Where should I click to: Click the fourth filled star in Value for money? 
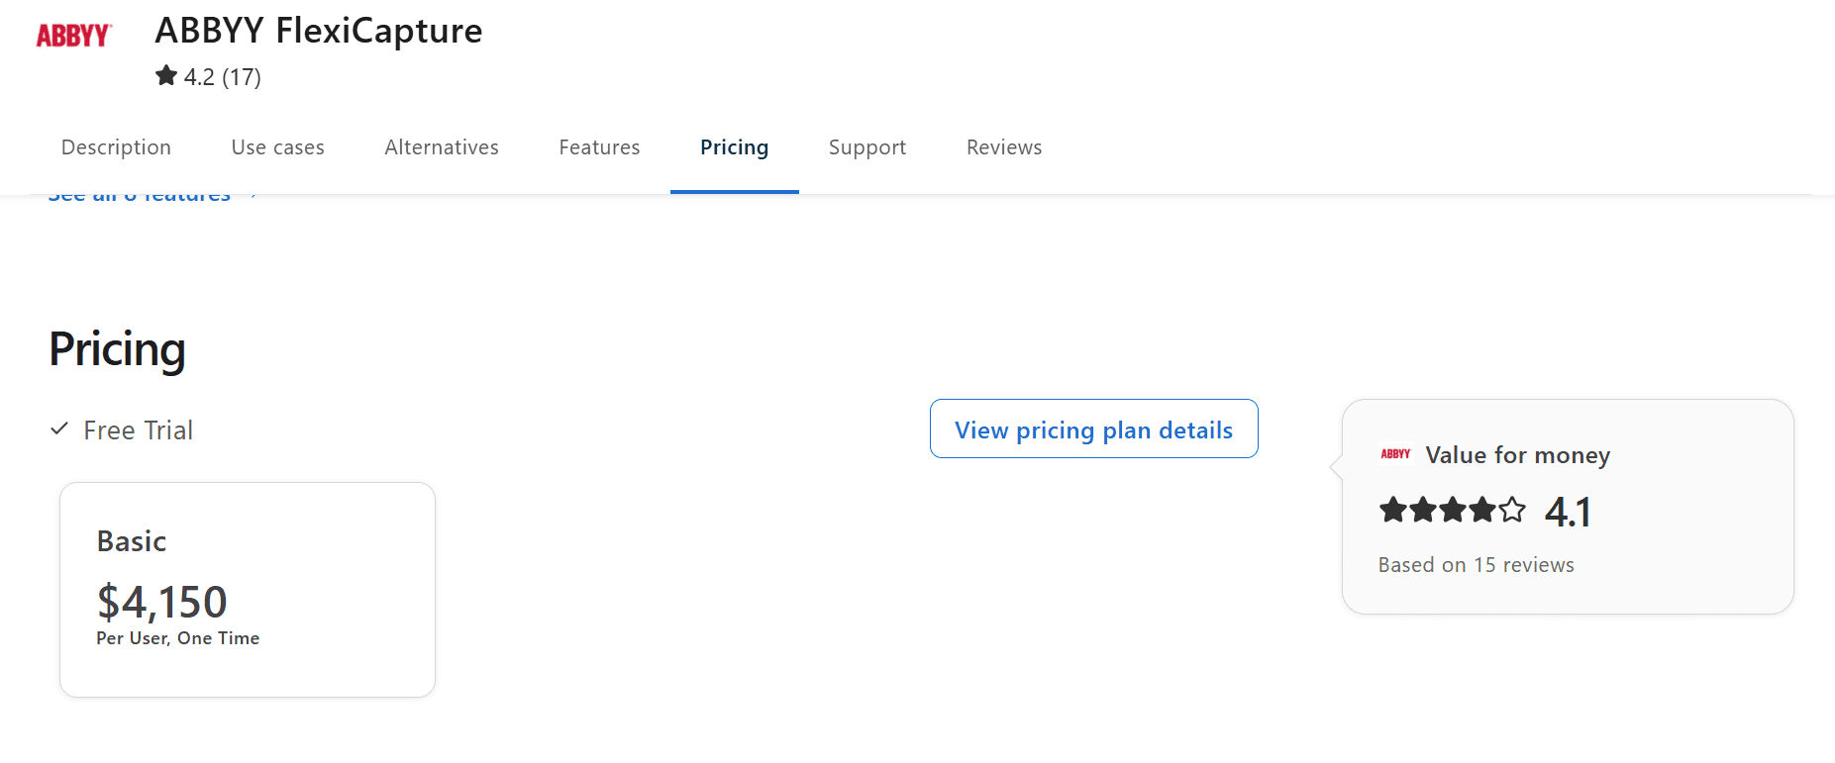click(1482, 510)
